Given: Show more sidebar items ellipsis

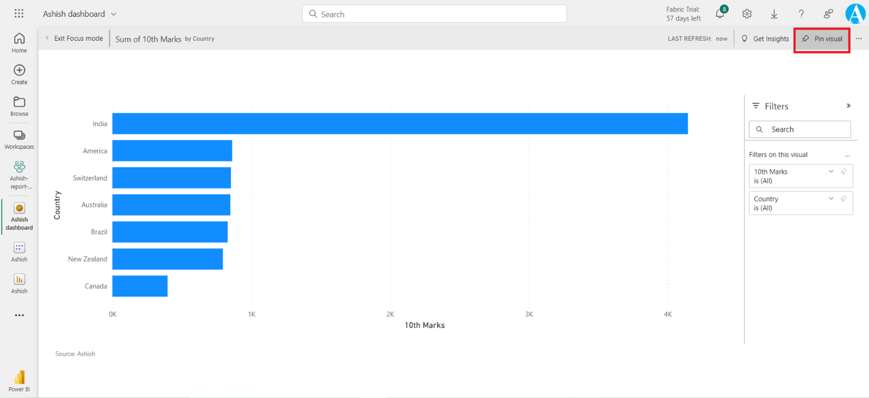Looking at the screenshot, I should point(19,315).
